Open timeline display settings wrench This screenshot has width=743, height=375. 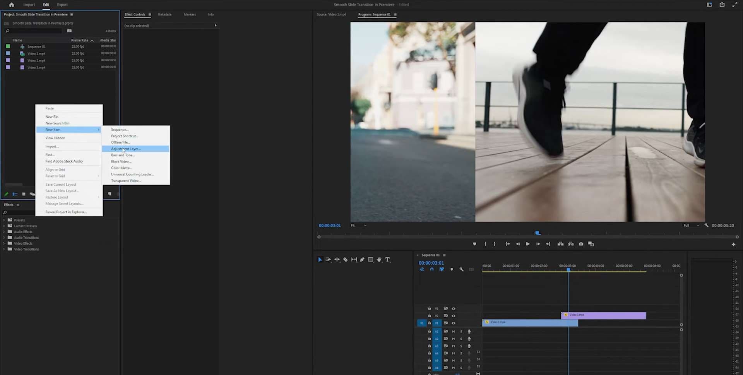point(461,269)
